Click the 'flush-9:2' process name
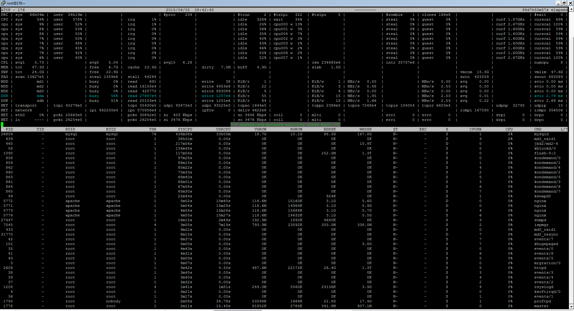Image resolution: width=574 pixels, height=311 pixels. pyautogui.click(x=545, y=153)
